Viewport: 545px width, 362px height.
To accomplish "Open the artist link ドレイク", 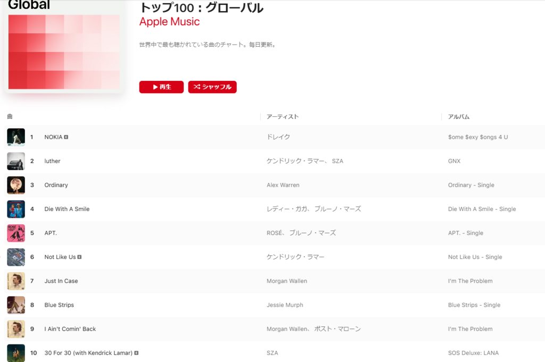I will 278,137.
